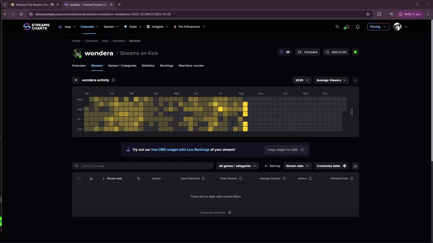Click the peaks icon column header
Viewport: 433px width, 243px height.
[x=91, y=179]
